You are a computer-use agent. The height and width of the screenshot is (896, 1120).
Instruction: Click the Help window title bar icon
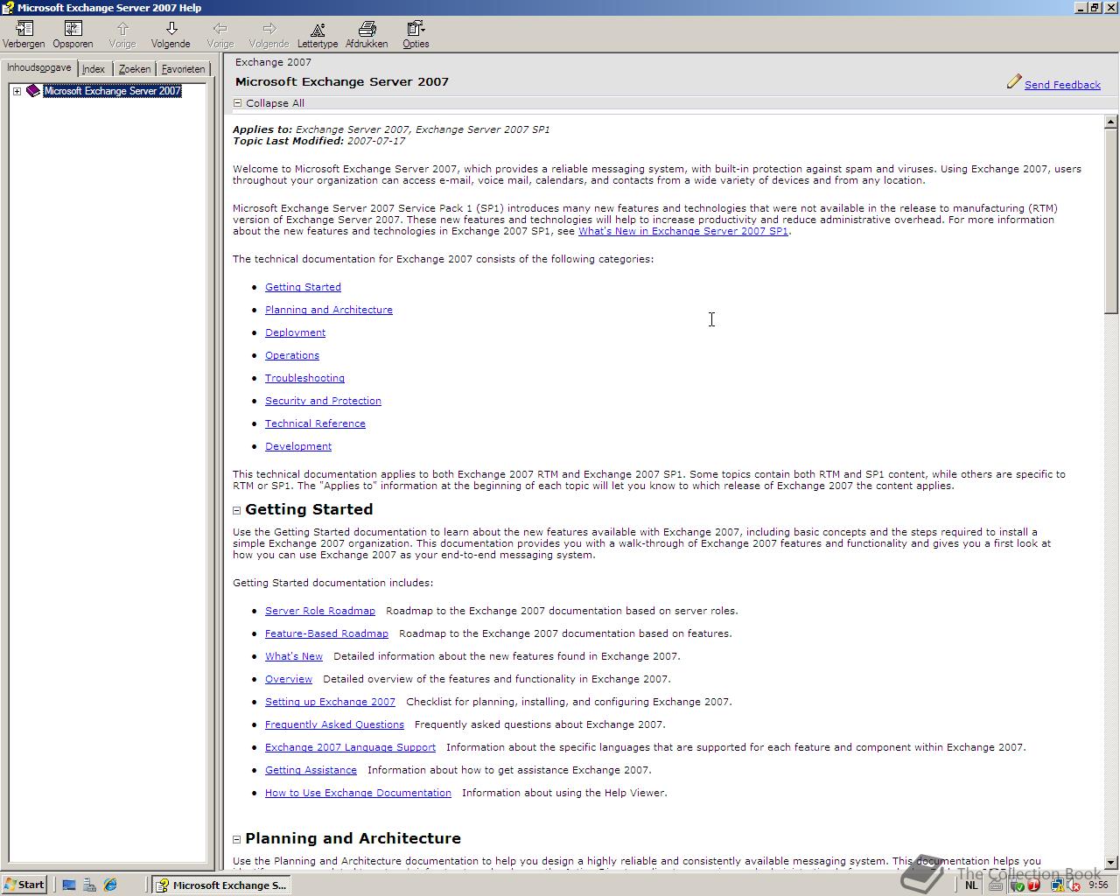8,8
